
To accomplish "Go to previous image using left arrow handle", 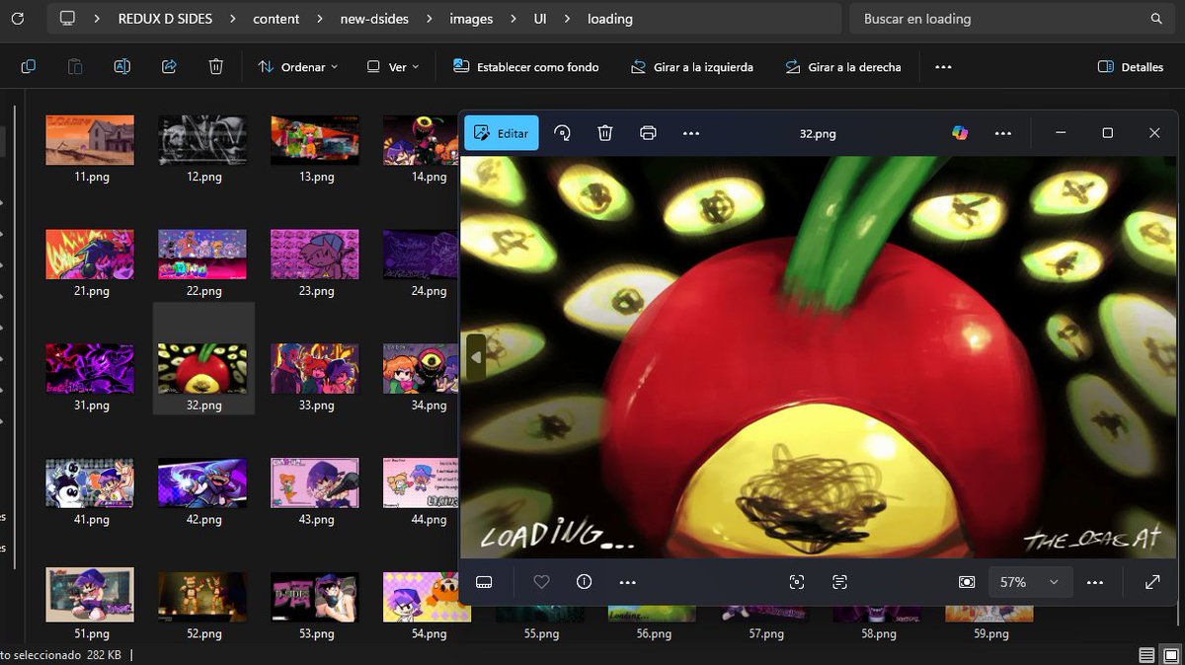I will click(x=476, y=357).
